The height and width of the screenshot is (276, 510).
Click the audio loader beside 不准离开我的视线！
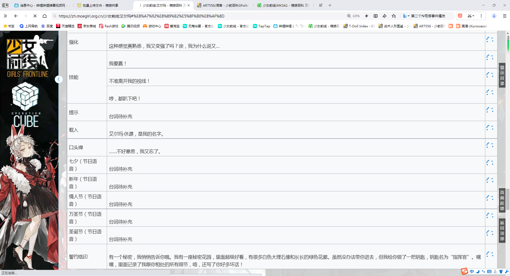(490, 75)
